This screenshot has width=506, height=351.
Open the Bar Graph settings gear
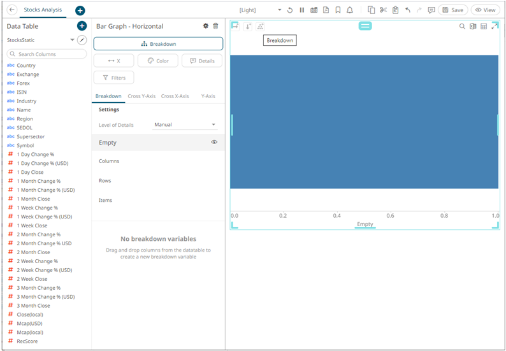click(x=205, y=26)
